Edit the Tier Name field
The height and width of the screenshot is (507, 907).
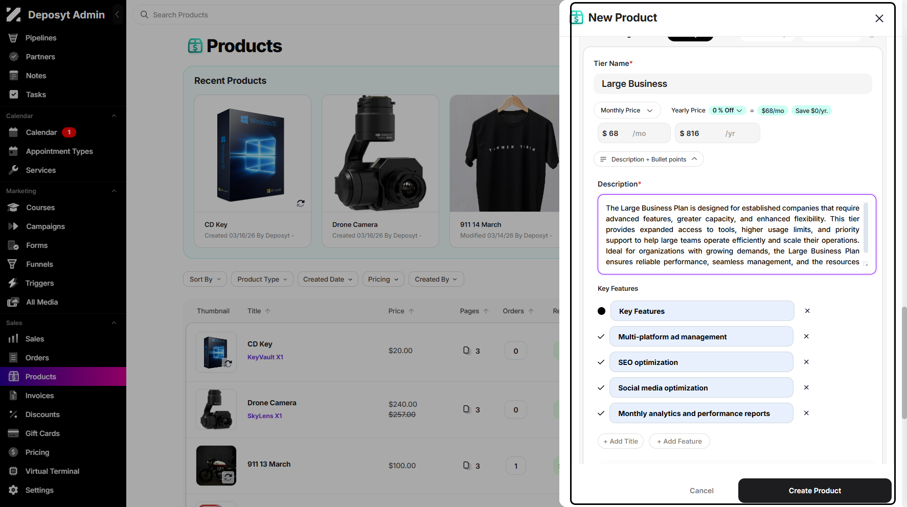click(x=733, y=84)
